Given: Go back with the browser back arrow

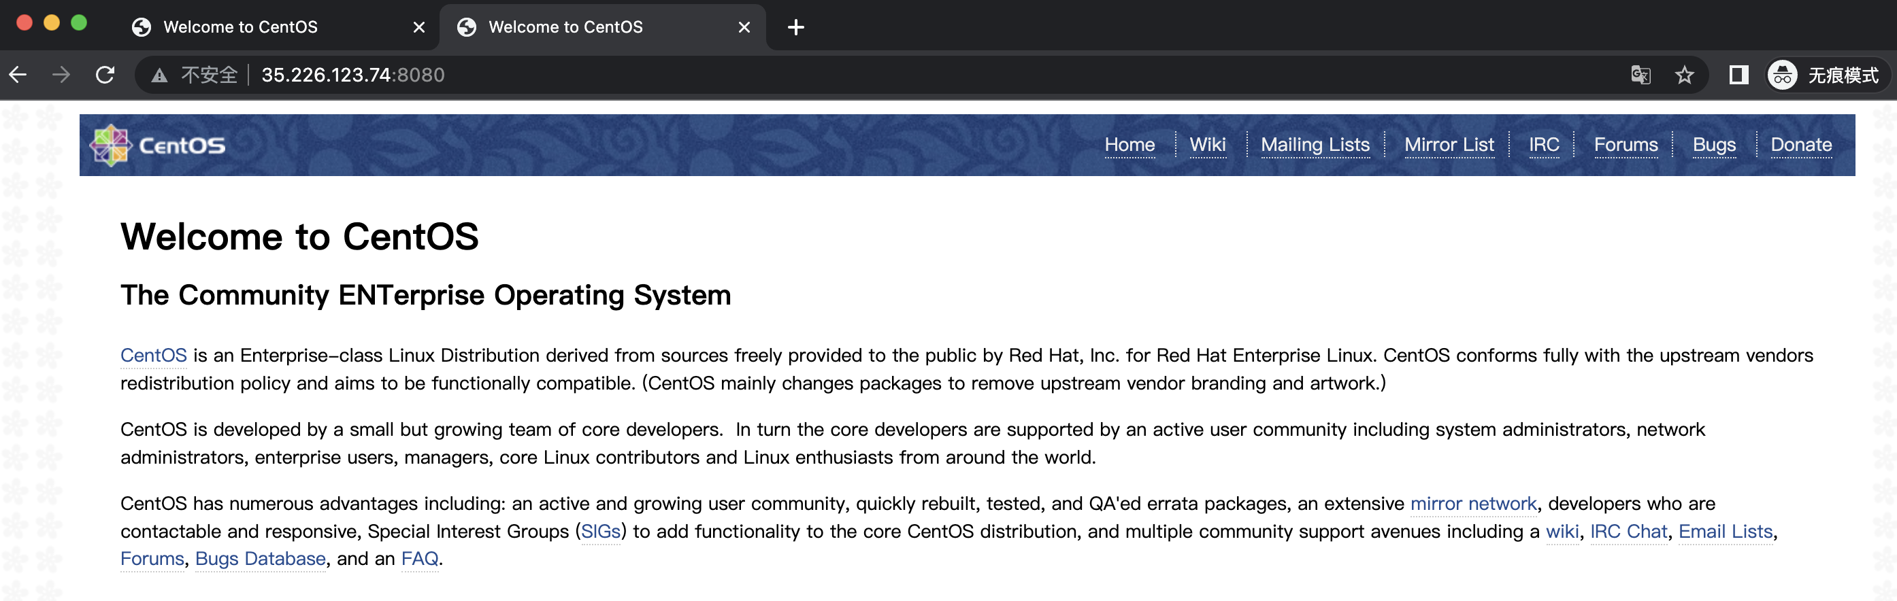Looking at the screenshot, I should point(18,74).
